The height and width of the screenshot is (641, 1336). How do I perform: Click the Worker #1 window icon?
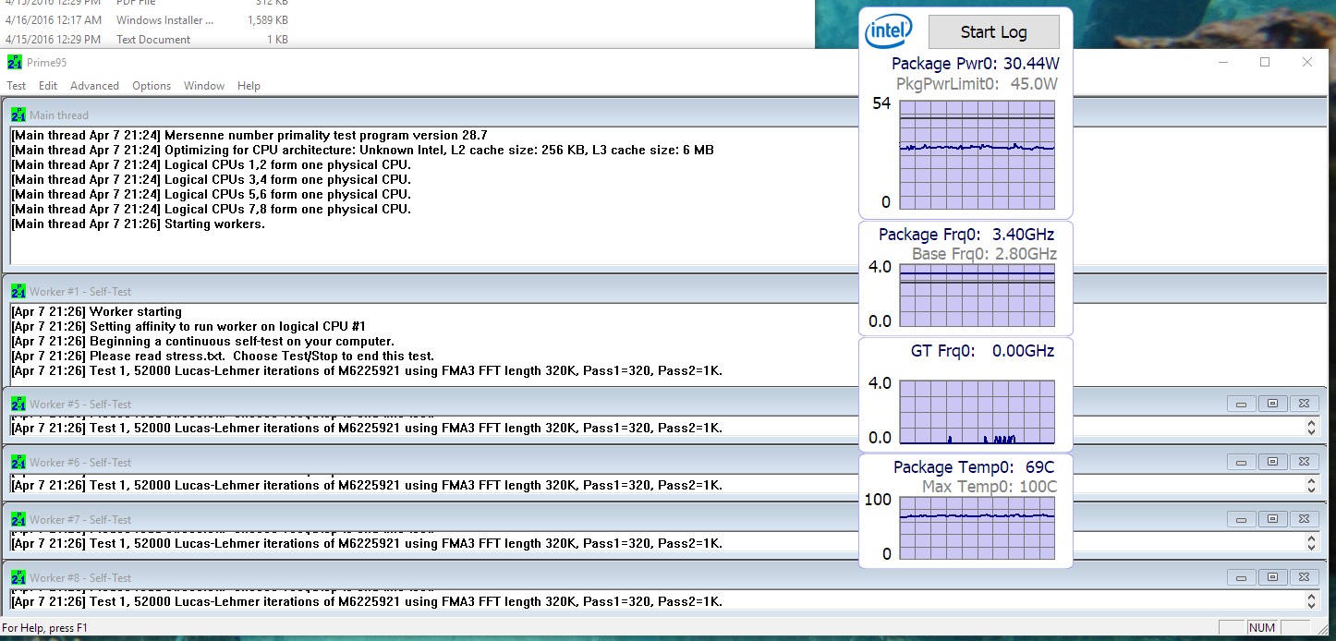tap(18, 292)
